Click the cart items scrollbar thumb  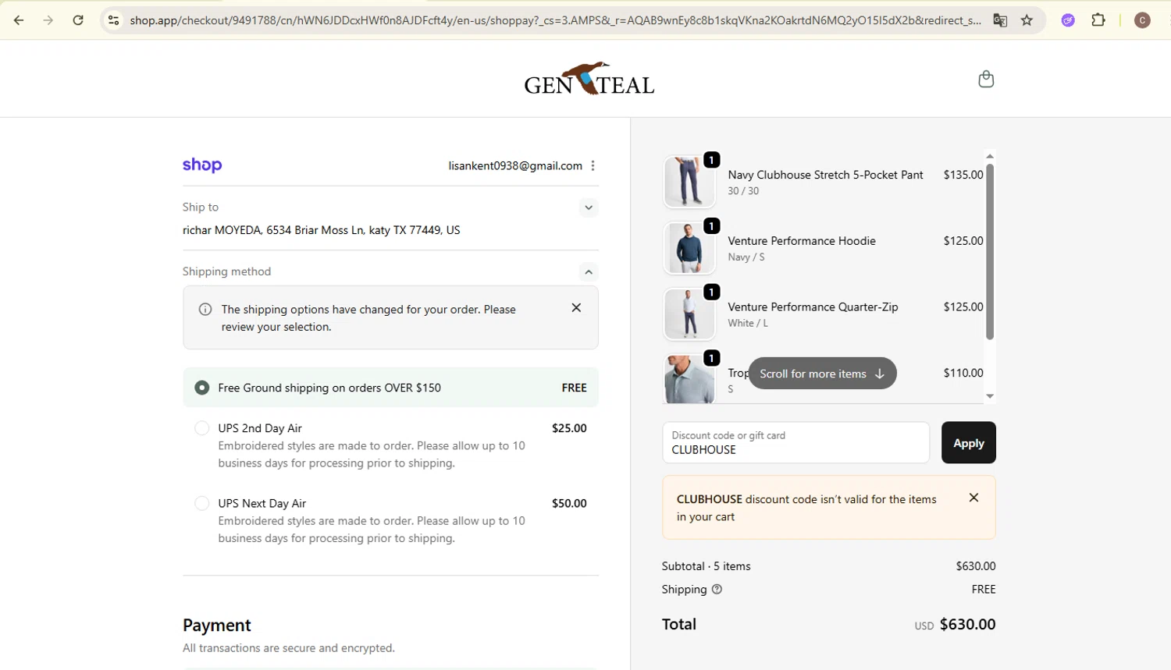990,251
